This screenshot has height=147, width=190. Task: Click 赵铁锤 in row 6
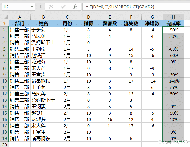pyautogui.click(x=38, y=55)
